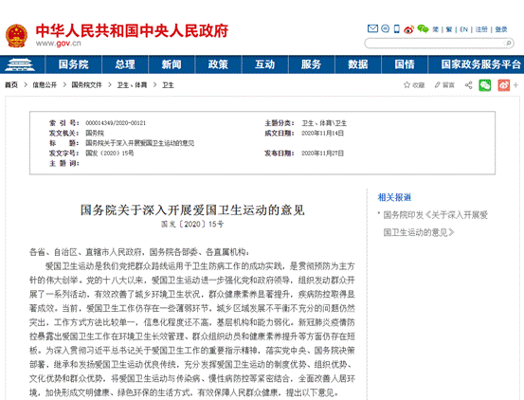Switch to EN English version
Viewport: 524px width, 400px height.
463,29
